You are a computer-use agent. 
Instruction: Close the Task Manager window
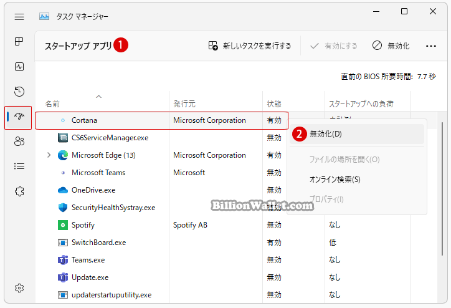click(432, 11)
